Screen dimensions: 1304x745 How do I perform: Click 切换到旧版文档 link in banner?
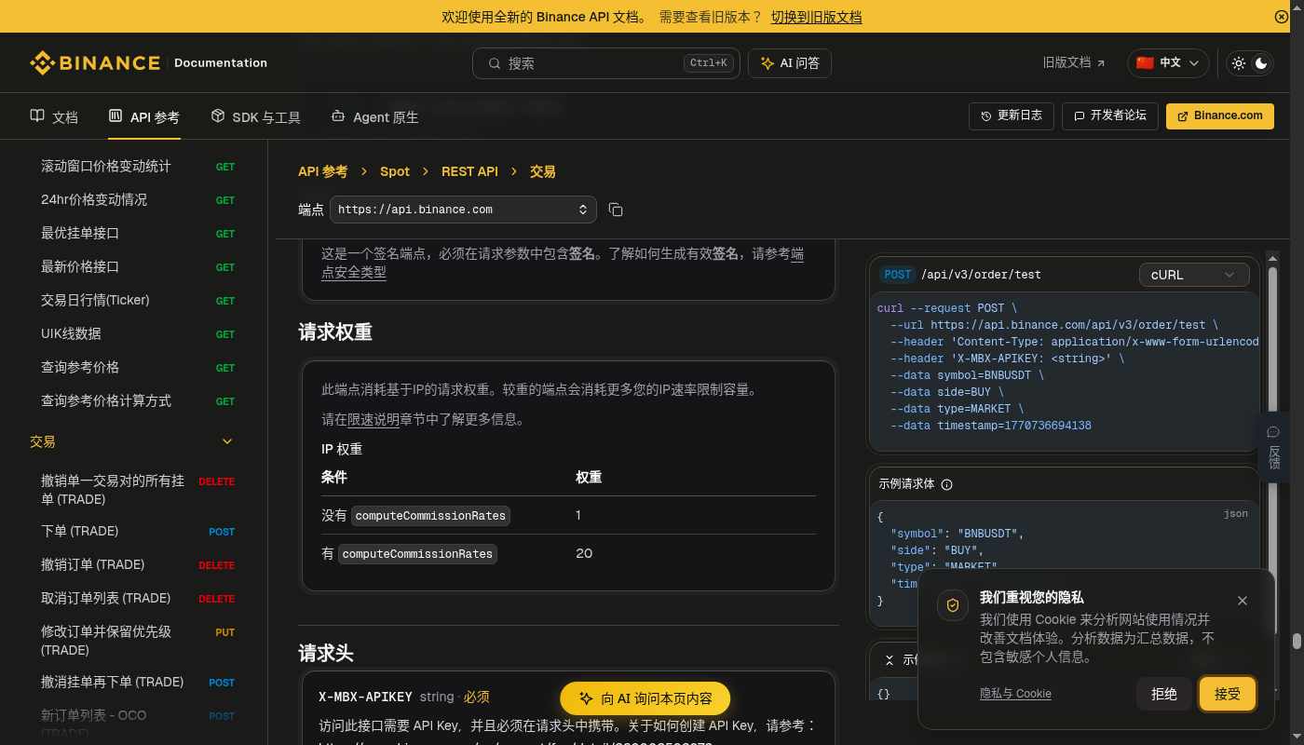pyautogui.click(x=816, y=17)
